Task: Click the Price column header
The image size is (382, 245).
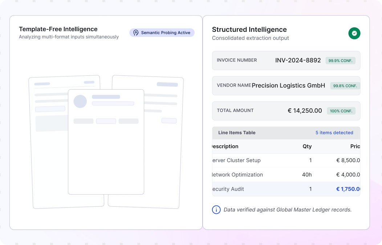Action: click(x=355, y=146)
